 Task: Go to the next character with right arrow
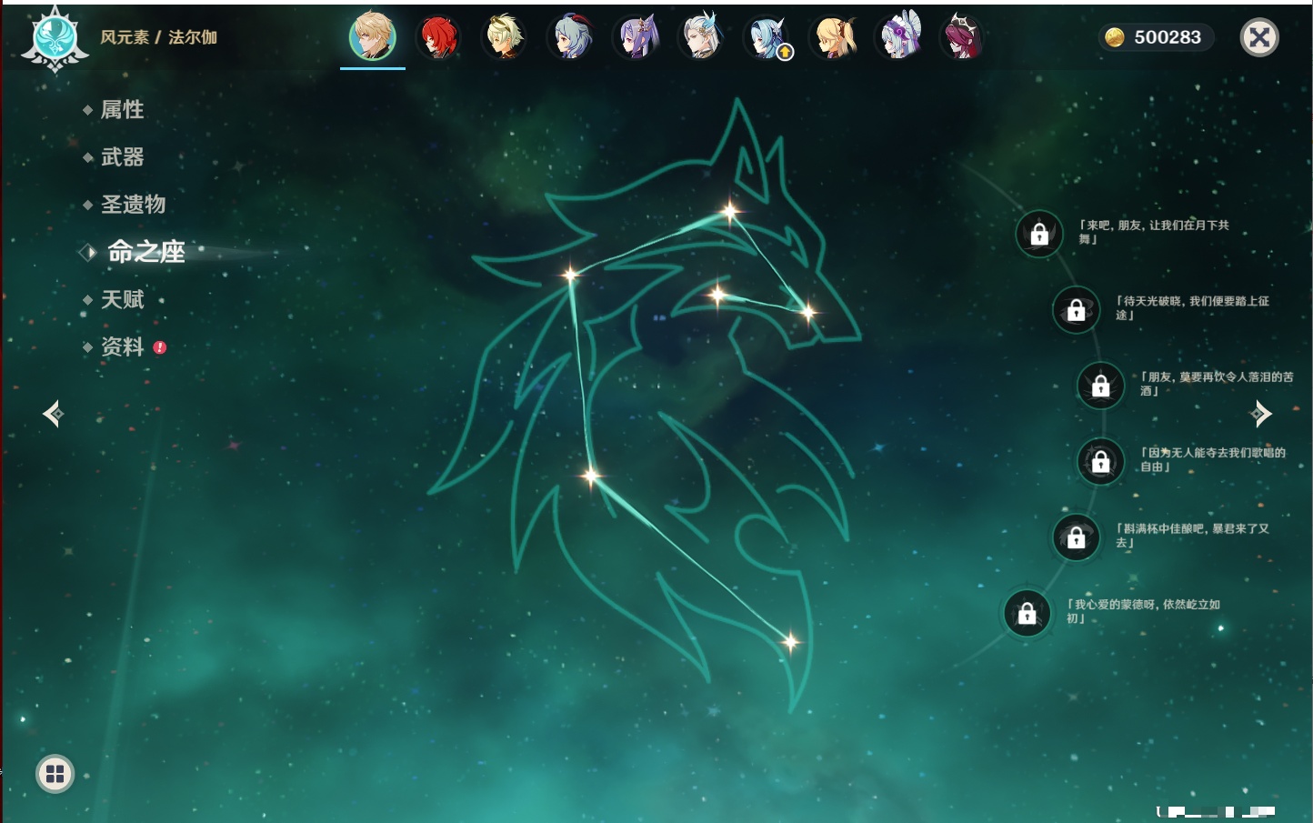pos(1261,414)
